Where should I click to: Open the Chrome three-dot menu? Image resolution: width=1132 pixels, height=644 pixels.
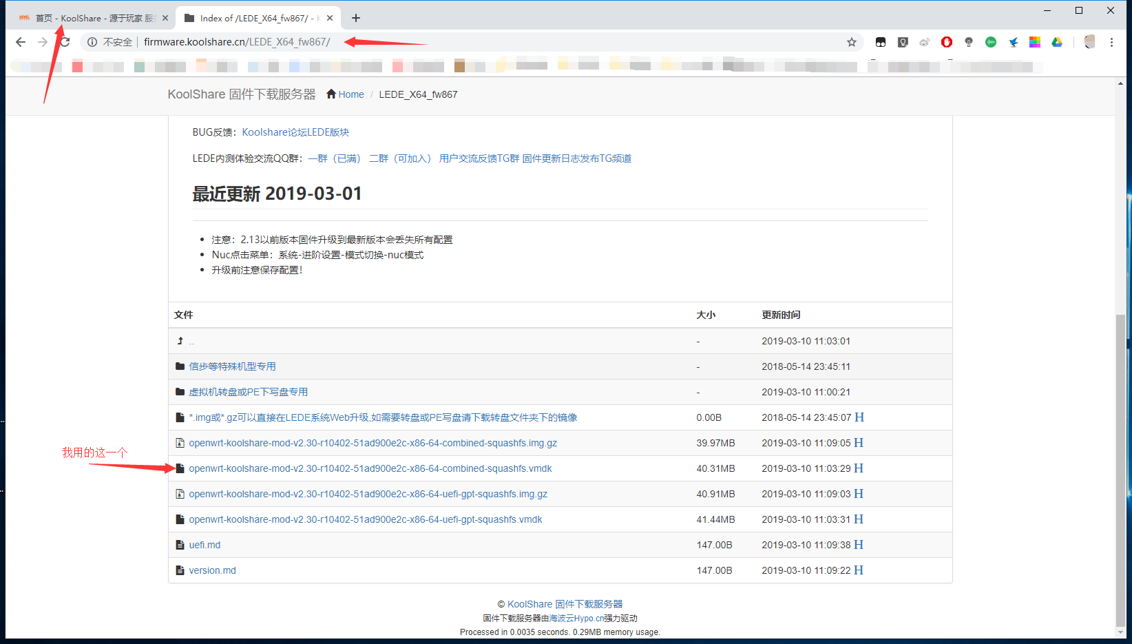[1111, 42]
